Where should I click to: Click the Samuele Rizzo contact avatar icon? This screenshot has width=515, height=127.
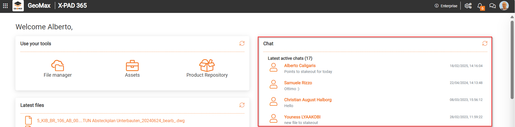pyautogui.click(x=273, y=84)
